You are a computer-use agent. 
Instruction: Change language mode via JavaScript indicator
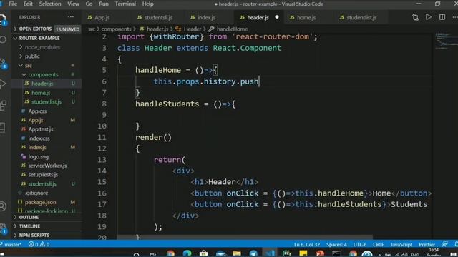point(401,244)
